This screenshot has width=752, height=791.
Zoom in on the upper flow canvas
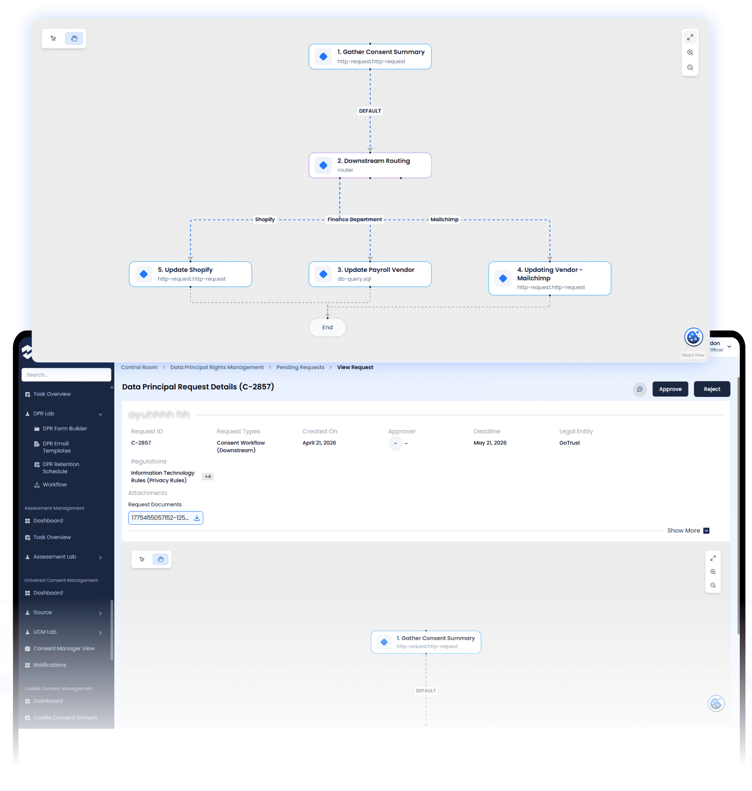(x=690, y=53)
